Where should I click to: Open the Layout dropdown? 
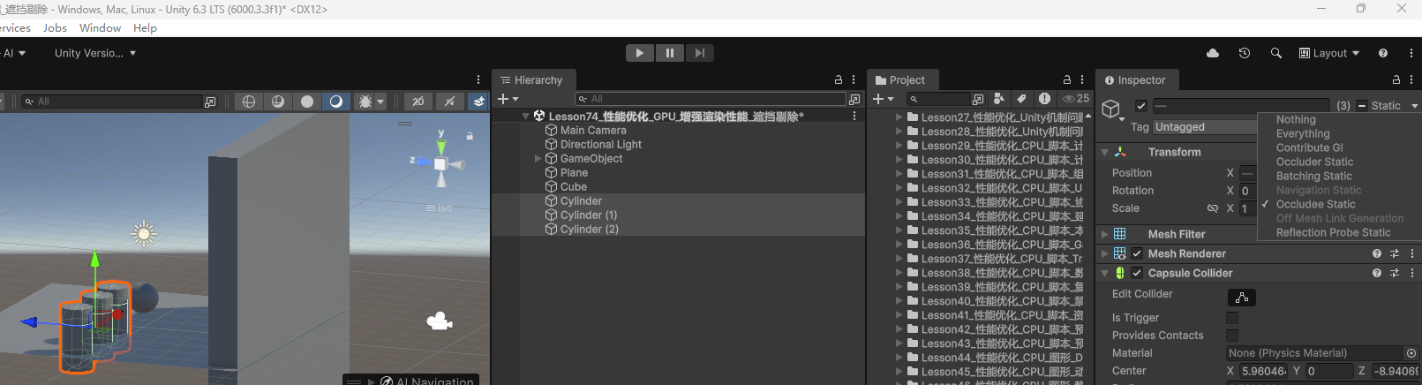point(1329,53)
